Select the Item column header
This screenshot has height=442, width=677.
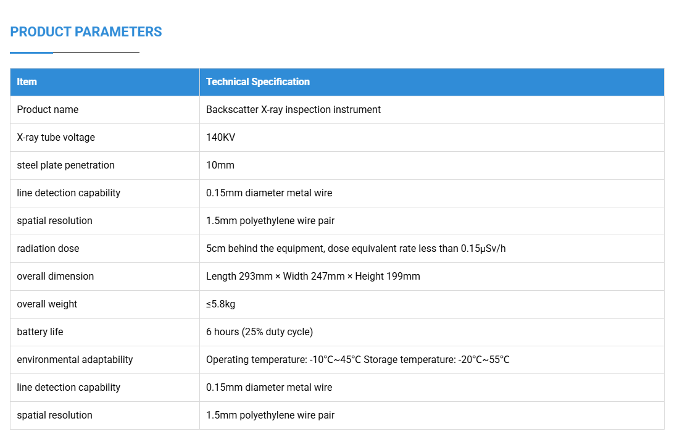click(27, 81)
